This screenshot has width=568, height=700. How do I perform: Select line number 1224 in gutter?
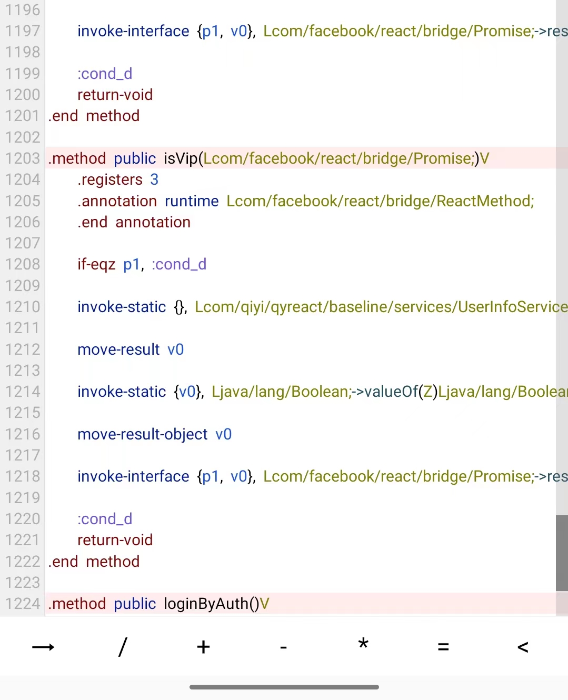23,604
